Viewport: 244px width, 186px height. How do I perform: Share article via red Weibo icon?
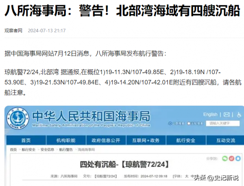tap(231, 158)
